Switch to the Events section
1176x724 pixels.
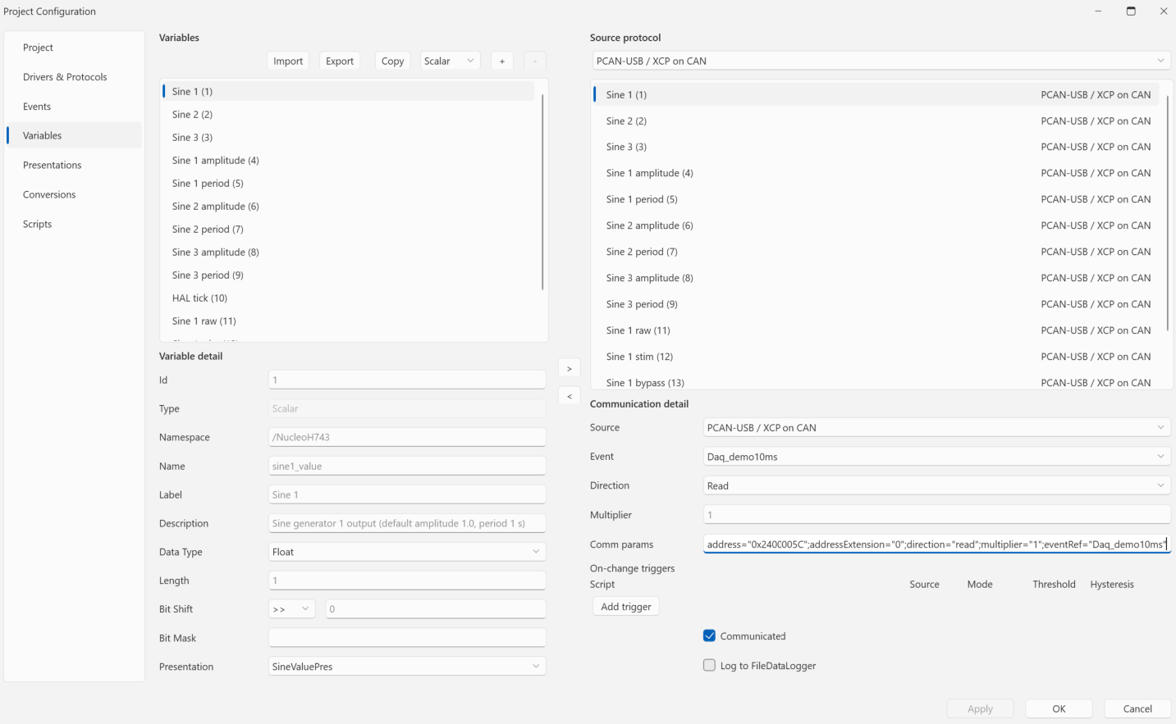74,107
